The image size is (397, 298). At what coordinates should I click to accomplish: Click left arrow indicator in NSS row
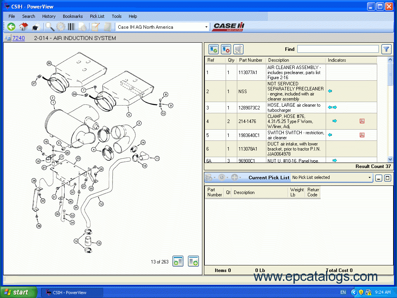330,91
